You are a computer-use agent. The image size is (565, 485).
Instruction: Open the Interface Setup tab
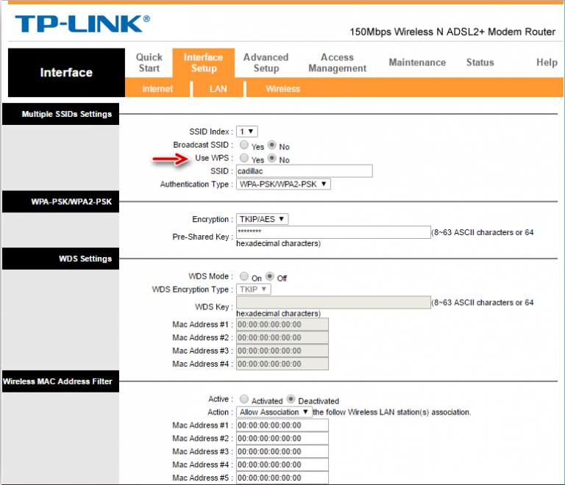[204, 62]
